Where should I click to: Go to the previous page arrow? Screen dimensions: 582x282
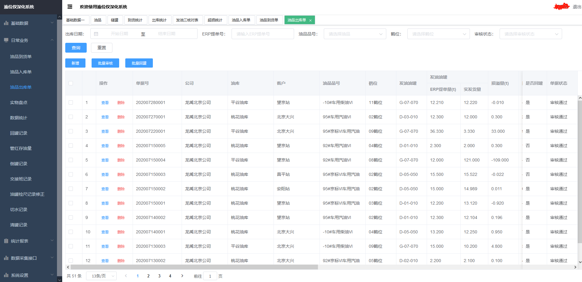click(126, 276)
